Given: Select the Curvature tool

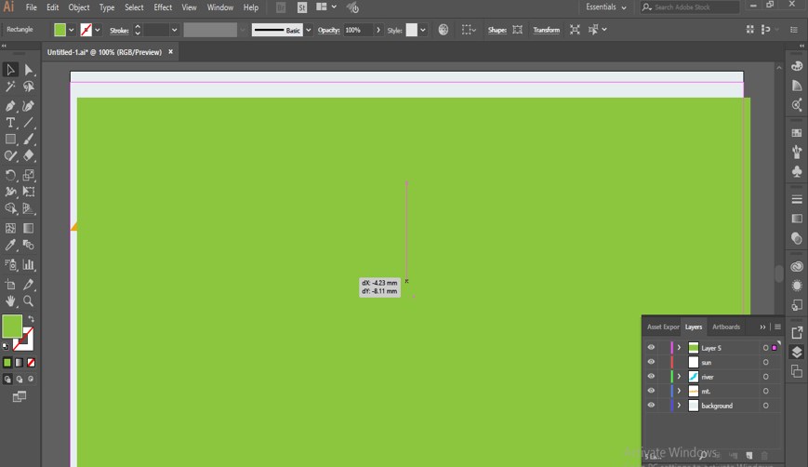Looking at the screenshot, I should [28, 106].
